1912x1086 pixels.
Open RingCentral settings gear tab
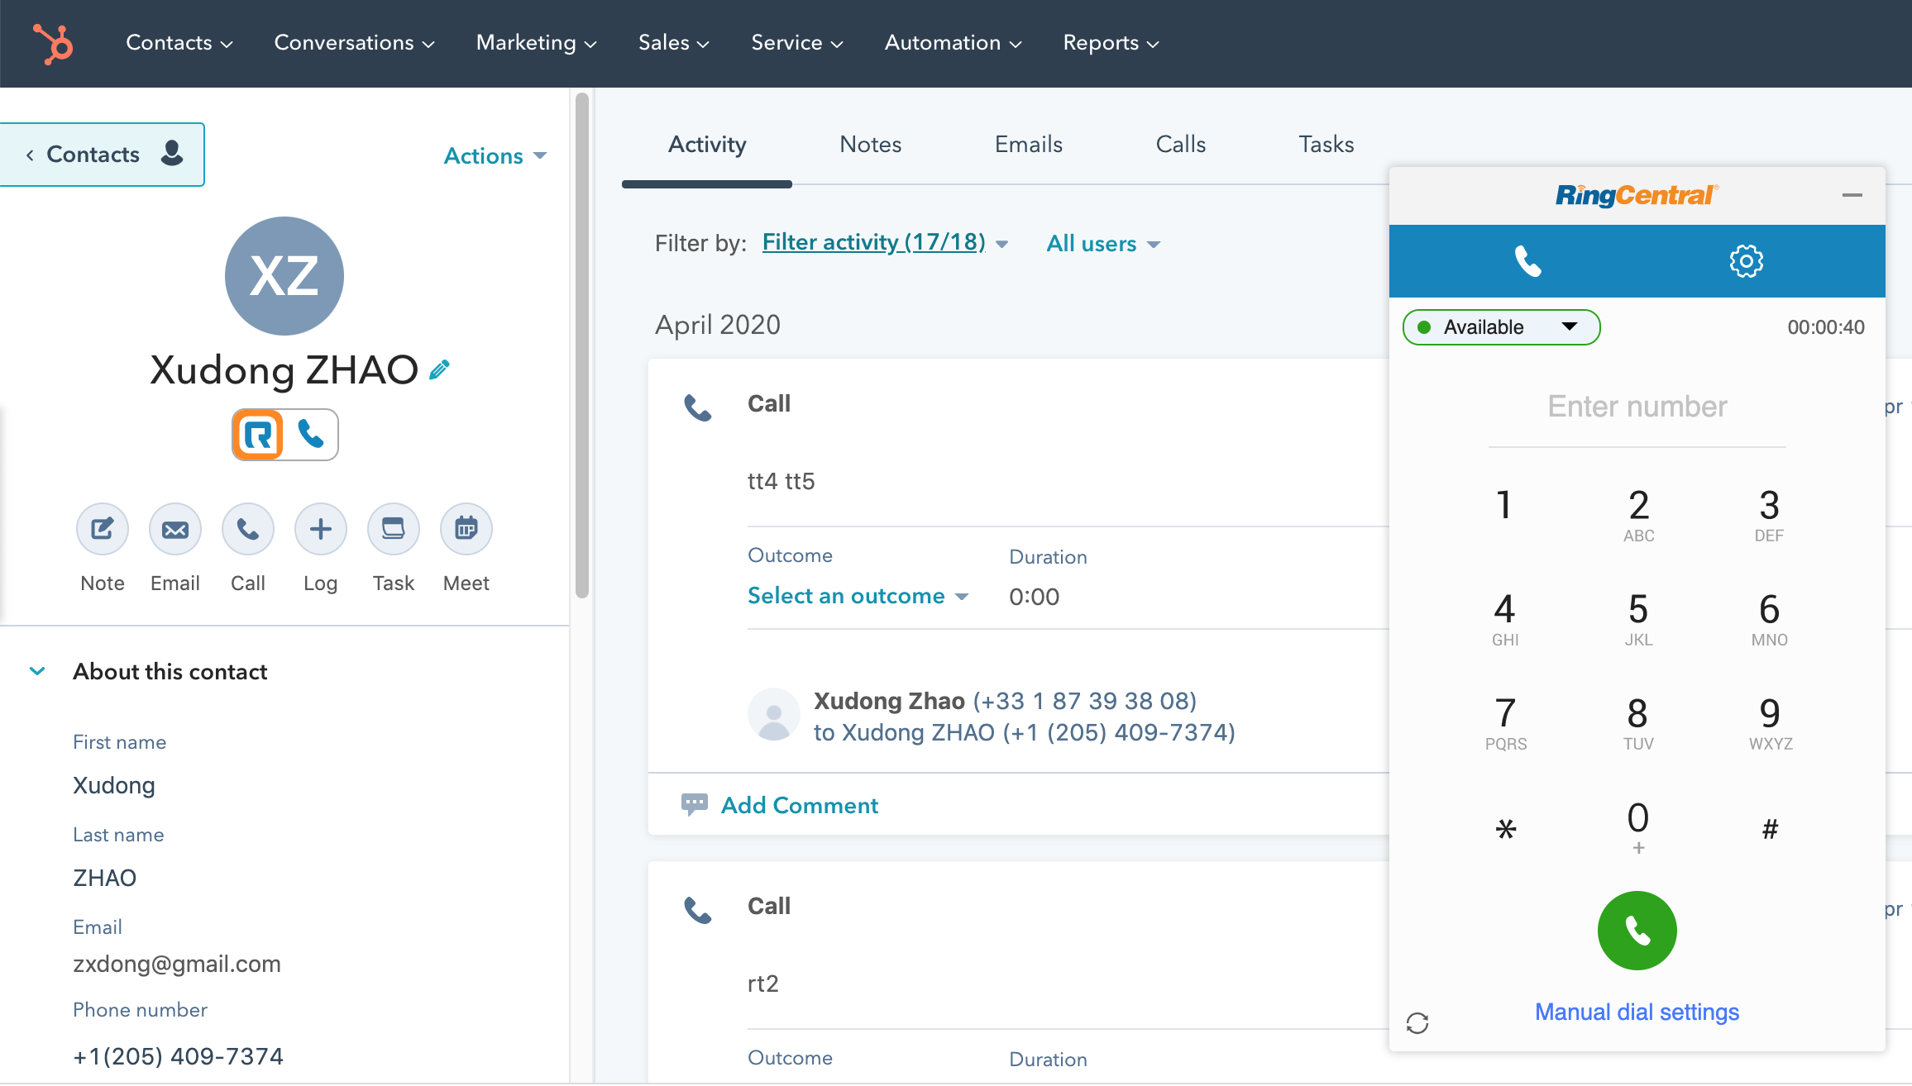coord(1747,261)
